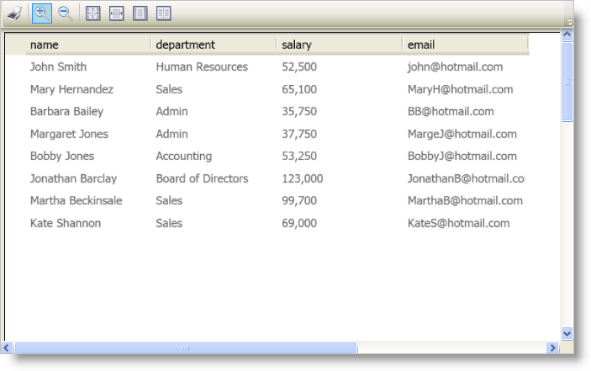The height and width of the screenshot is (371, 591).
Task: Select the Bobby Jones name cell
Action: click(x=62, y=156)
